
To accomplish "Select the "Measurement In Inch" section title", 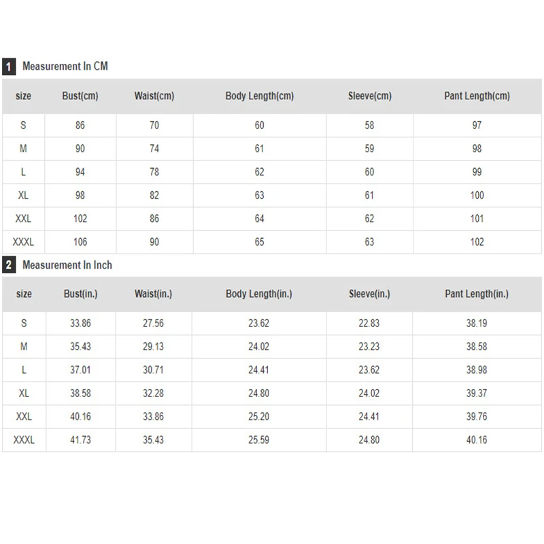I will [67, 265].
